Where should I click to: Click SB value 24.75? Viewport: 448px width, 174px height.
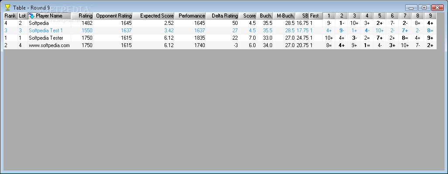coord(302,38)
